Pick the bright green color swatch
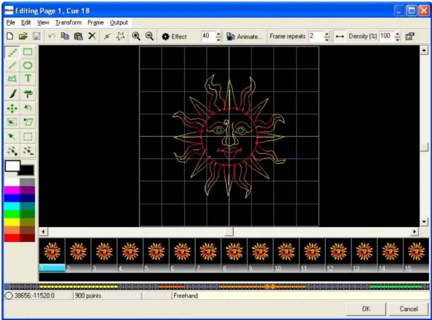 [x=12, y=214]
